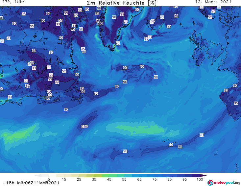
Task: Click the 'Init:06Z11MAR2021' run label
Action: tap(38, 183)
